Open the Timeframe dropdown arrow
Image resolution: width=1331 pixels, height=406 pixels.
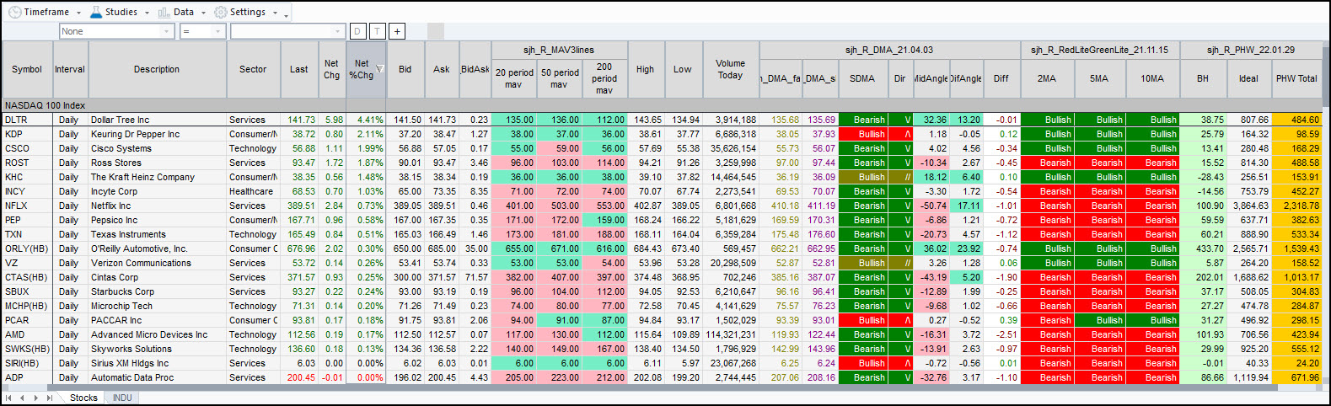click(x=78, y=13)
